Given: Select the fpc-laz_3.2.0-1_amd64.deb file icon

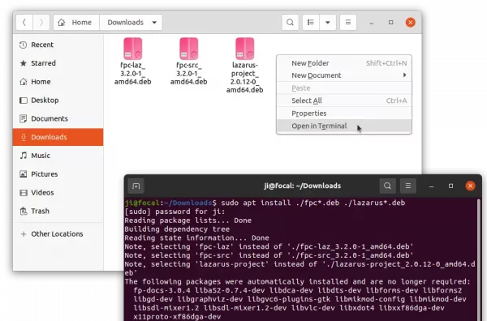Looking at the screenshot, I should pos(133,49).
